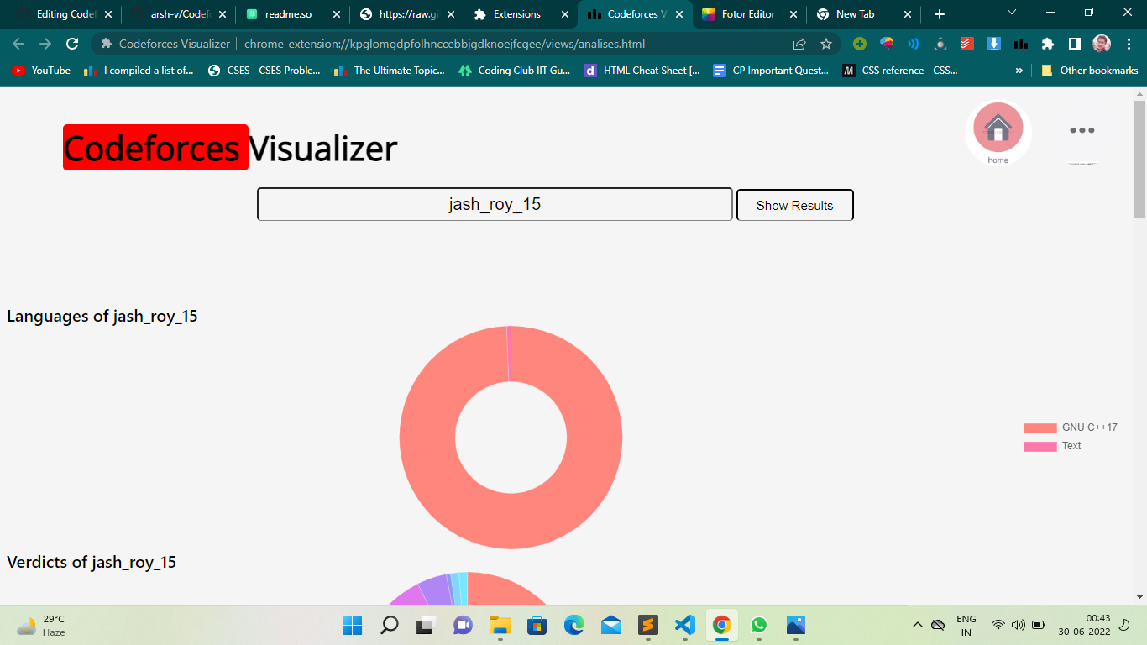The width and height of the screenshot is (1147, 645).
Task: Open the CSES Problems bookmark
Action: [265, 71]
